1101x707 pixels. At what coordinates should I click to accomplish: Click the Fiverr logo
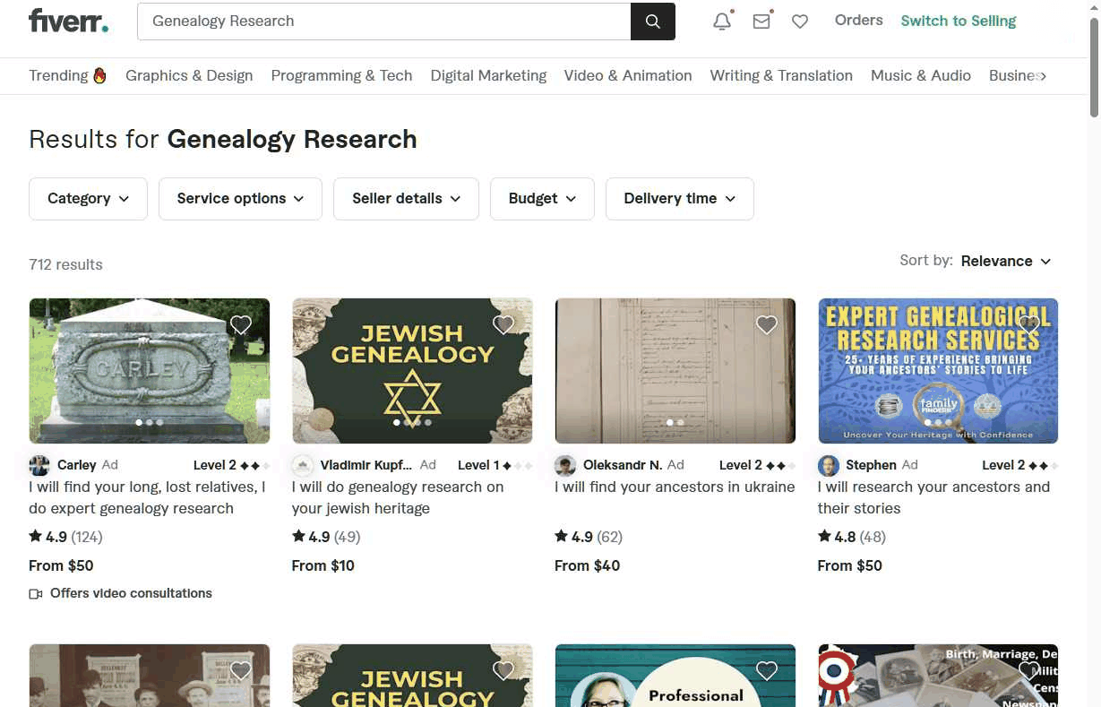click(x=68, y=21)
